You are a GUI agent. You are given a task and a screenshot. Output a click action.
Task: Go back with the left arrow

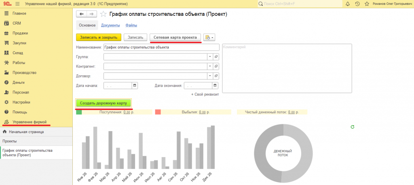(x=81, y=14)
